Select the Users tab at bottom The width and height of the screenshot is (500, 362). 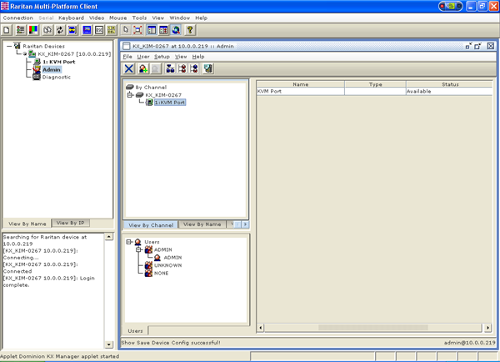tap(135, 330)
